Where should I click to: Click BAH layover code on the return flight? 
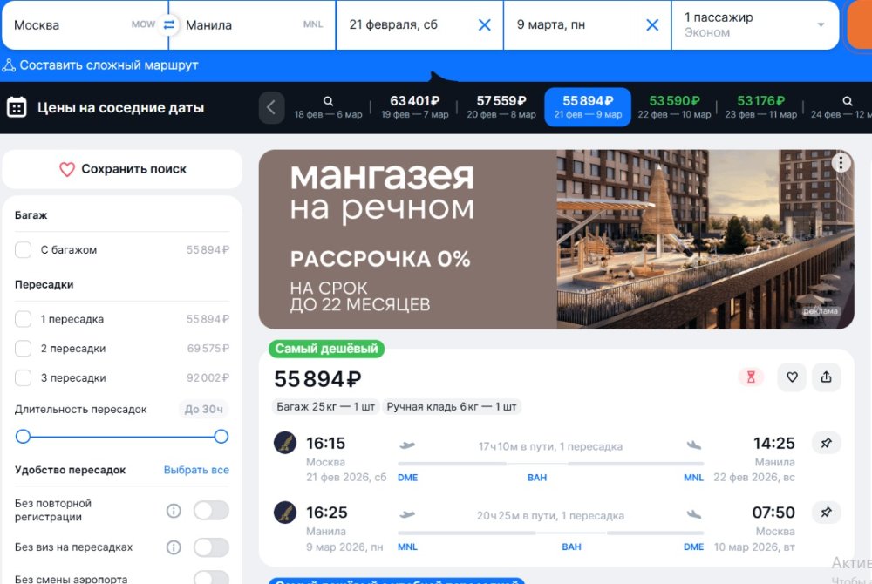pos(571,547)
